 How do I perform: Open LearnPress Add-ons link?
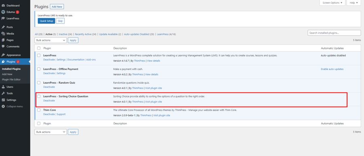(x=91, y=60)
